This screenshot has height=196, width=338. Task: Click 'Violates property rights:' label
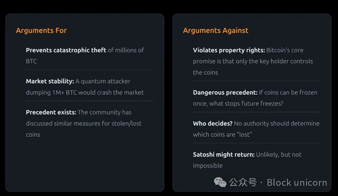pos(229,50)
